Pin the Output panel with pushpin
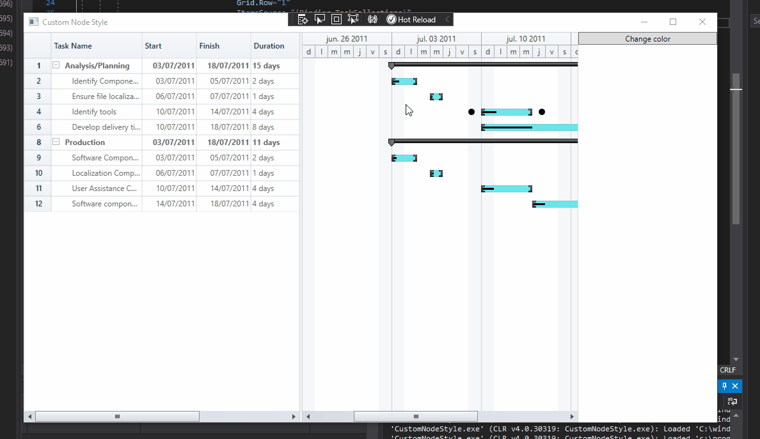This screenshot has width=760, height=439. coord(724,386)
